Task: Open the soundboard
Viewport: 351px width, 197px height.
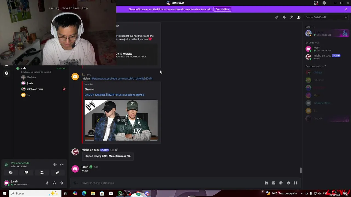Action: [x=57, y=173]
